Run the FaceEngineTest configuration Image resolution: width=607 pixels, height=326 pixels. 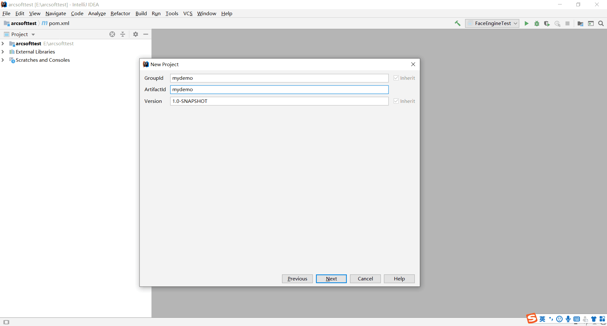(526, 23)
